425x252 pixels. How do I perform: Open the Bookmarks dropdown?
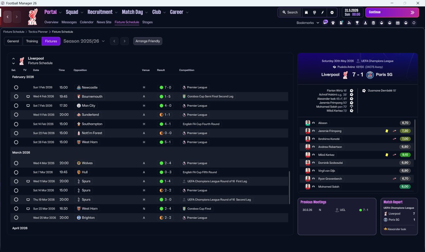(308, 23)
